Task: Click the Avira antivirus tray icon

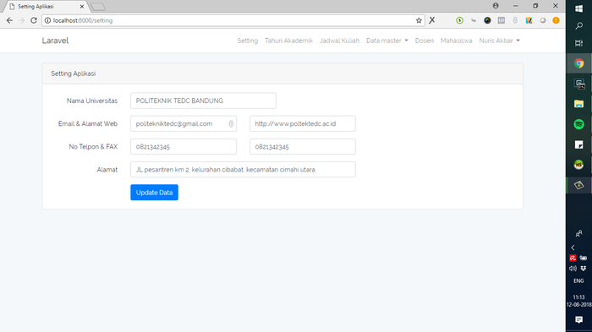Action: pos(573,258)
